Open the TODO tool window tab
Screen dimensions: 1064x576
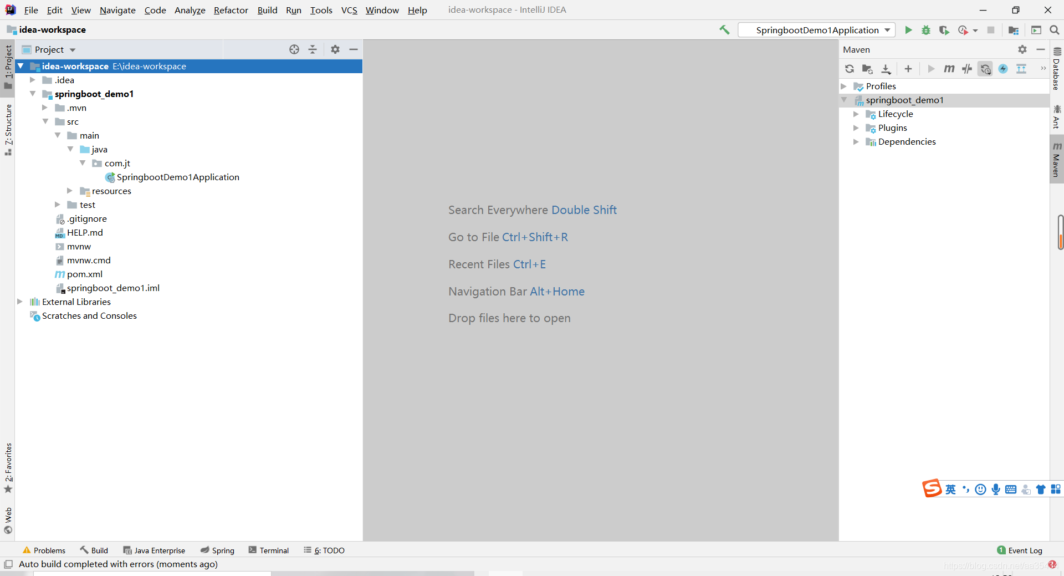point(324,550)
